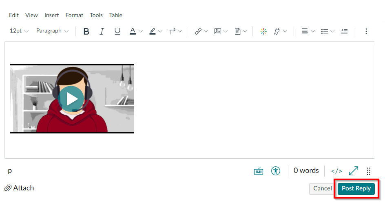Set text alignment with align icon
This screenshot has width=385, height=203.
[x=305, y=31]
